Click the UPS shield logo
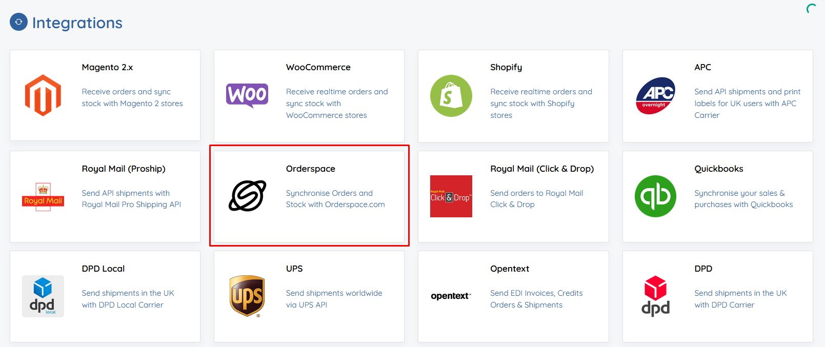 pyautogui.click(x=247, y=296)
